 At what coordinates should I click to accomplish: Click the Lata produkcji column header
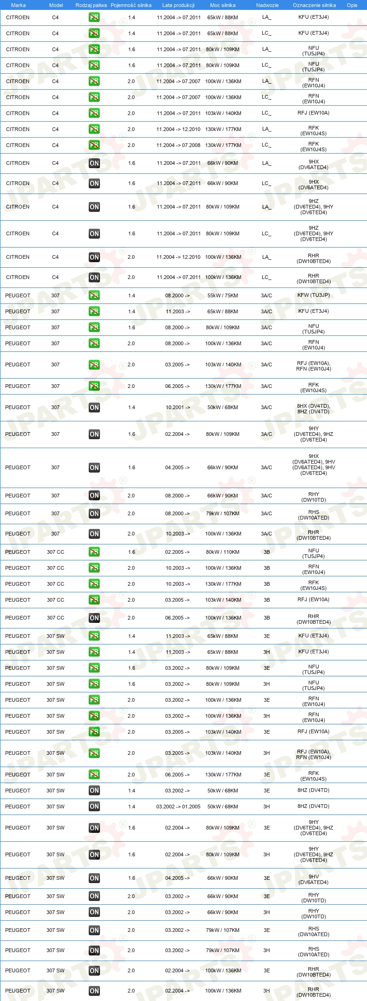pos(178,5)
